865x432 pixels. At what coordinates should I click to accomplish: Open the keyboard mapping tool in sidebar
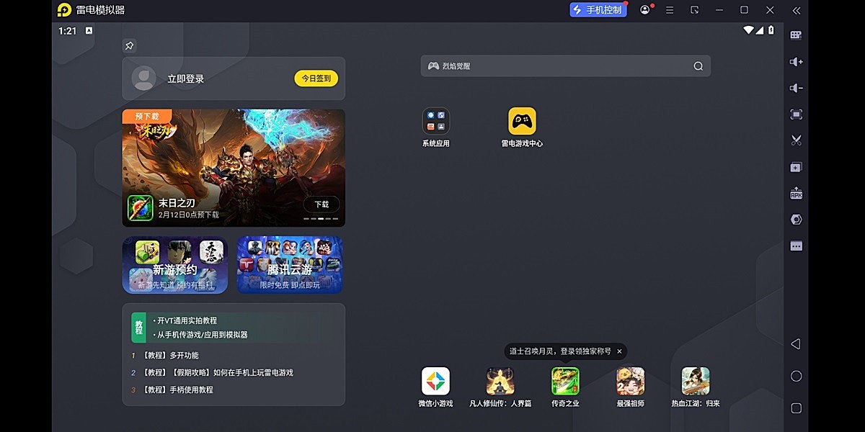[796, 35]
